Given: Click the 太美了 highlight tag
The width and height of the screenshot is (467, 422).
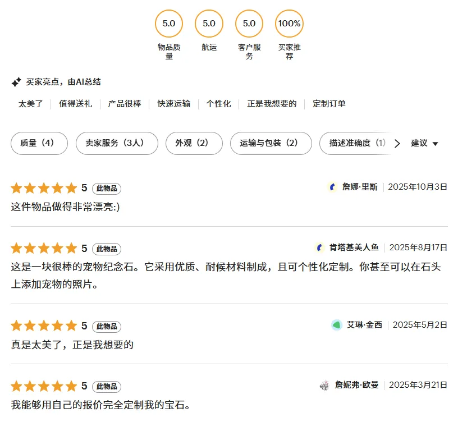Looking at the screenshot, I should pyautogui.click(x=30, y=104).
